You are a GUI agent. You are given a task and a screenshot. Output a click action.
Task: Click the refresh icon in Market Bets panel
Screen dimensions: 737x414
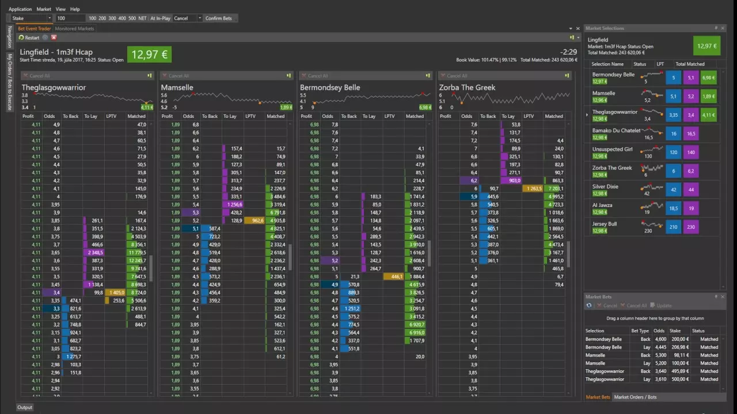[589, 305]
